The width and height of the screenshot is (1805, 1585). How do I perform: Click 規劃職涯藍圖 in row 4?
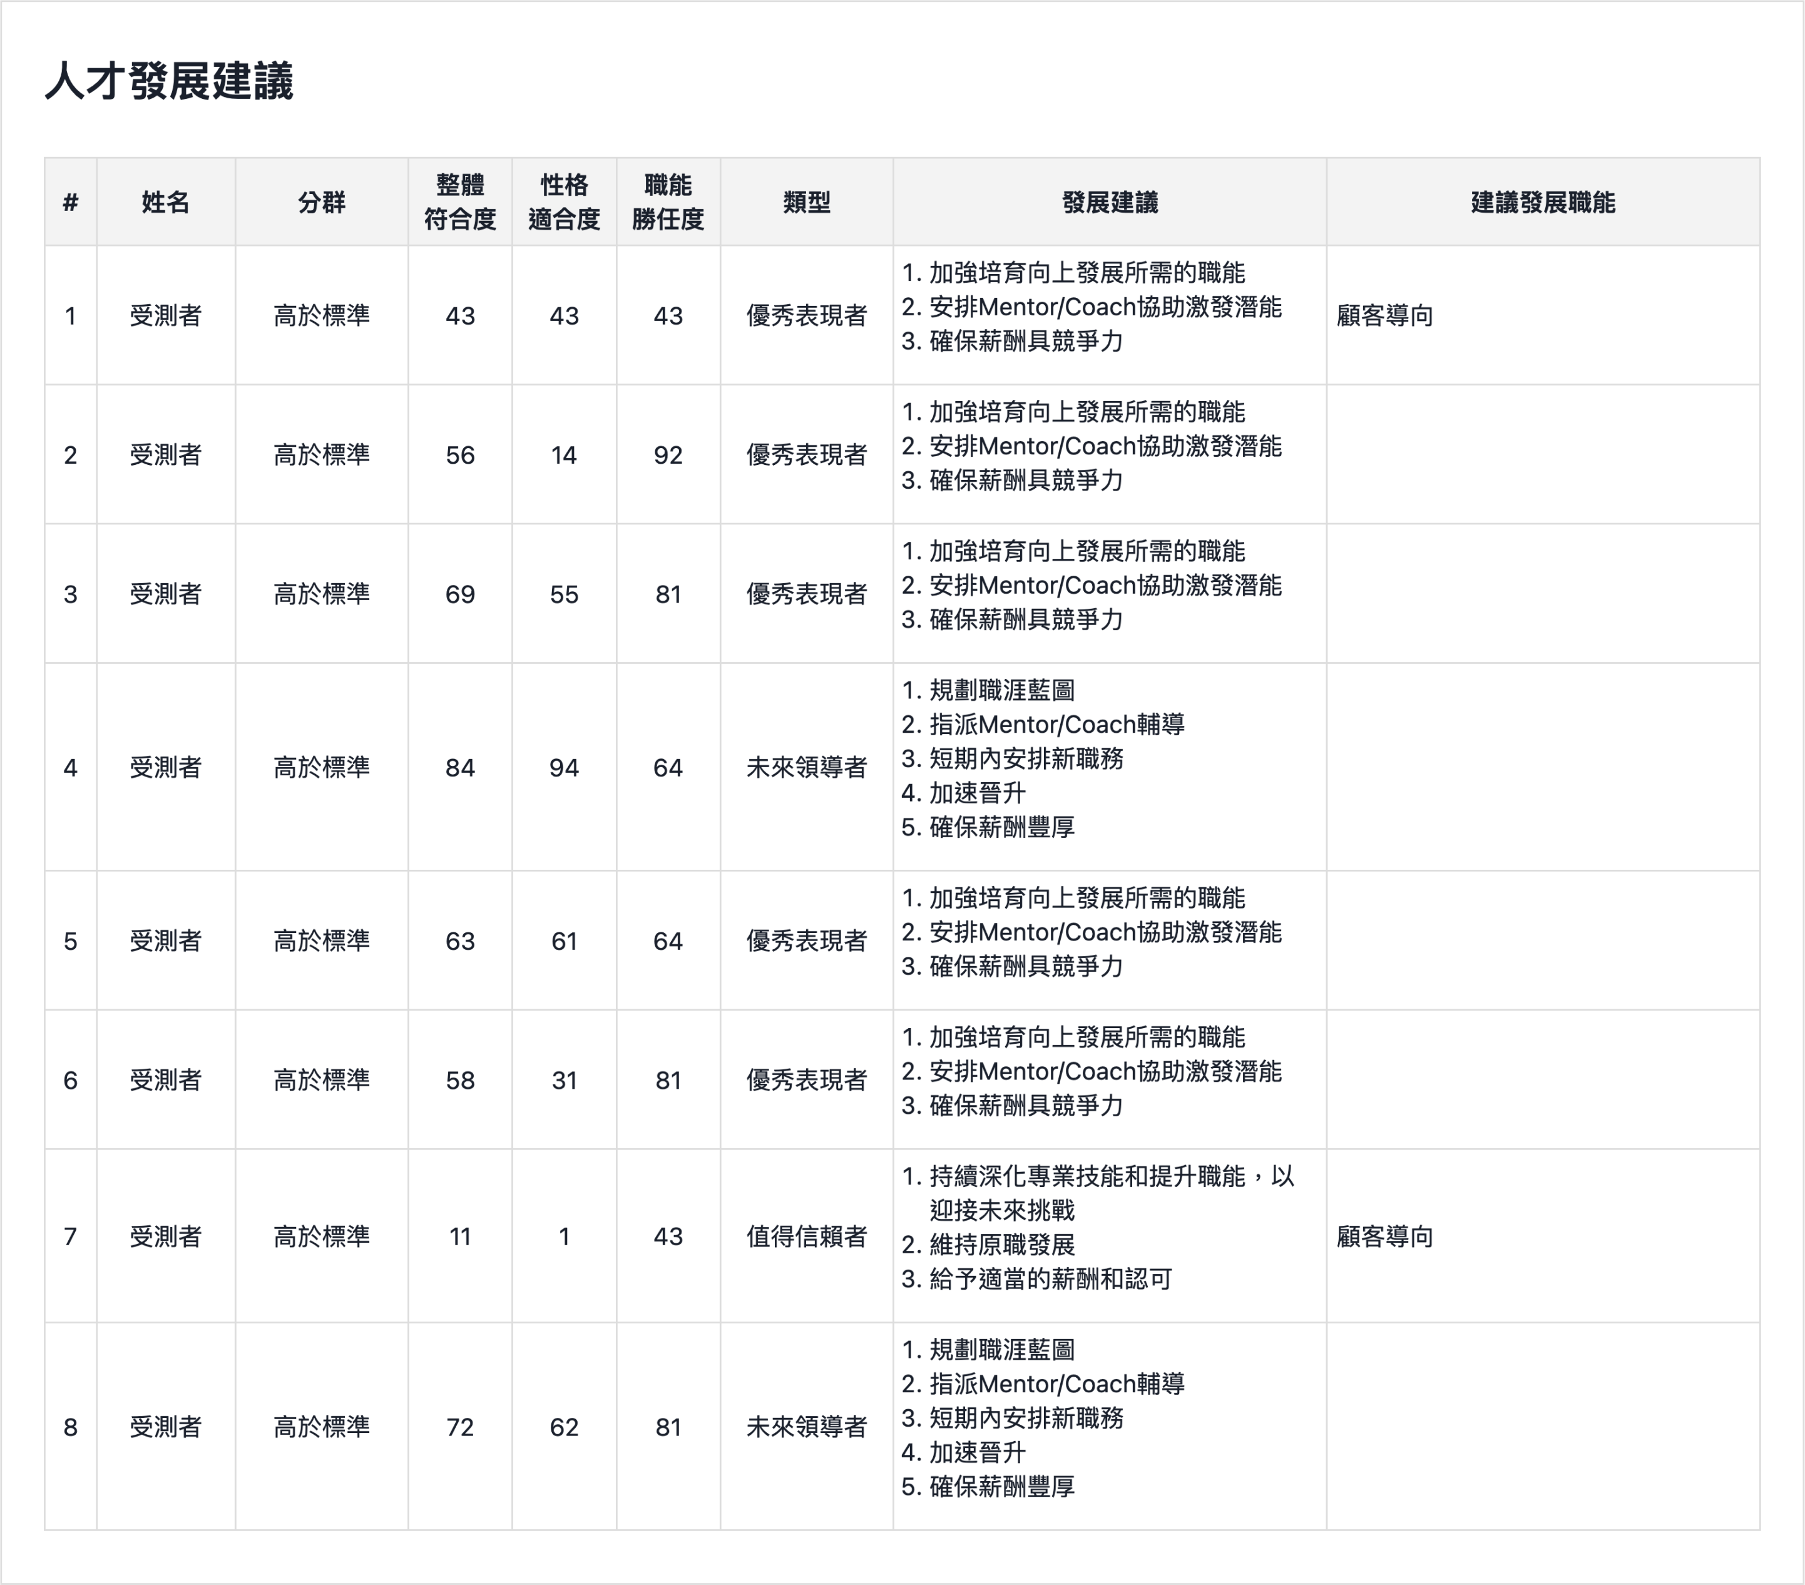pos(1002,691)
